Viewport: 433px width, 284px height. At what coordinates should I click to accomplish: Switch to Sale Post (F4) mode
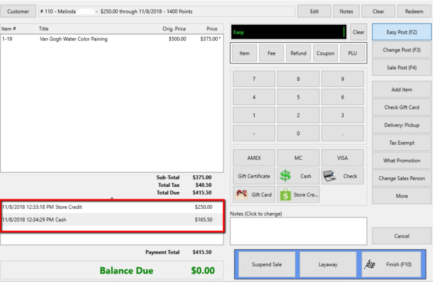tap(401, 67)
